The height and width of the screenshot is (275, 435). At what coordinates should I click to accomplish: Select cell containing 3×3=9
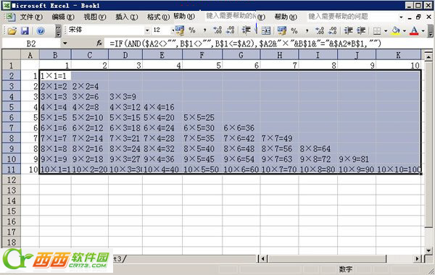[125, 97]
